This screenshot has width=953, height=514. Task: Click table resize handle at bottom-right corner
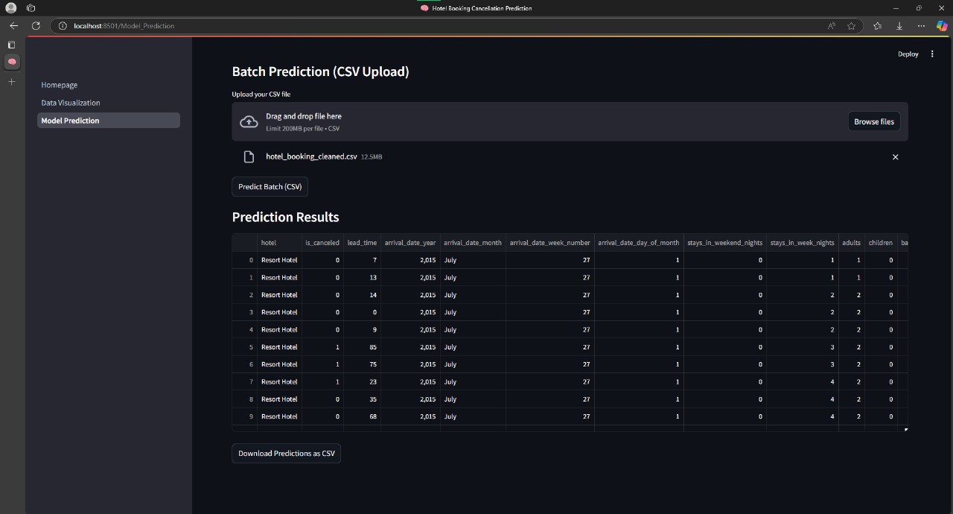[x=906, y=429]
